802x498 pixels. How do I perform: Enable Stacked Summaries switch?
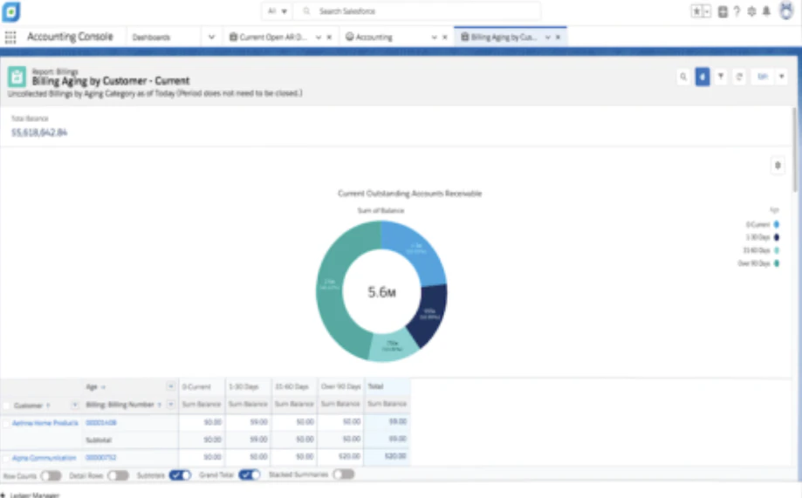click(343, 474)
